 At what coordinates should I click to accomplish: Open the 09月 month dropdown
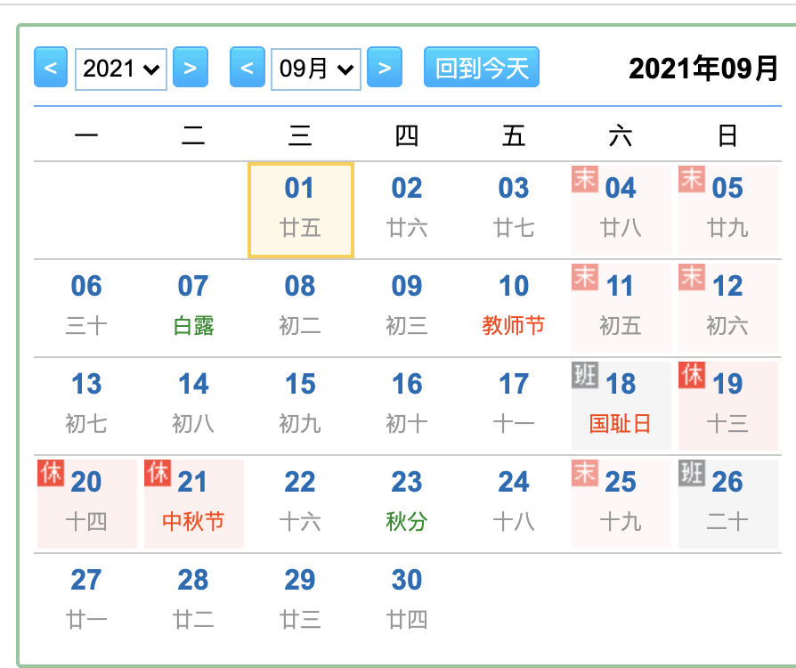(x=316, y=69)
